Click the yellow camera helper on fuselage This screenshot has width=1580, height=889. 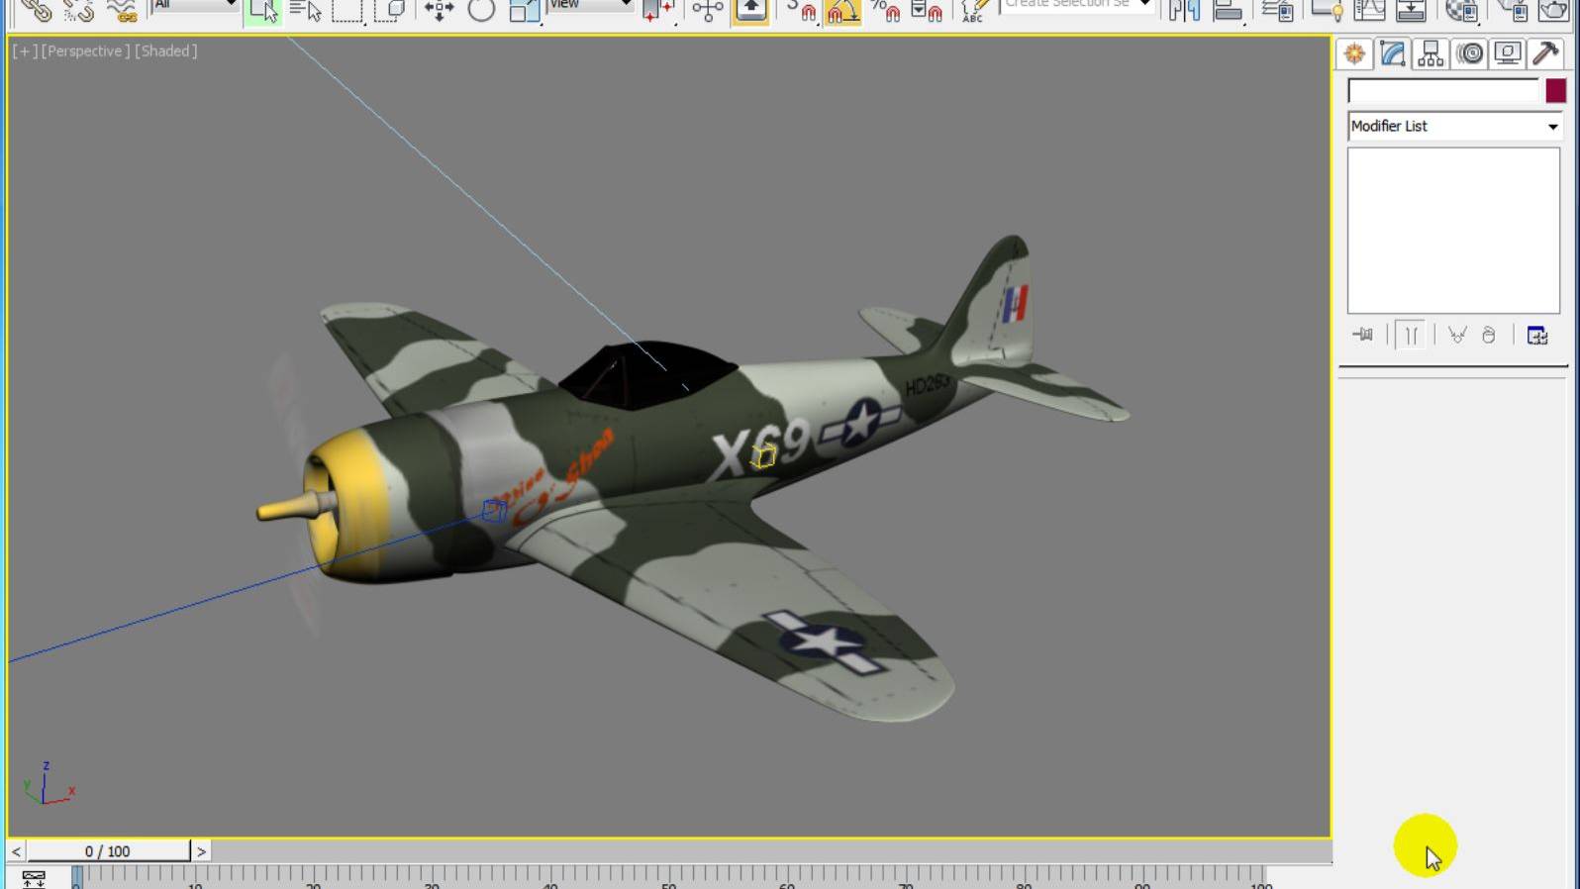pyautogui.click(x=762, y=455)
